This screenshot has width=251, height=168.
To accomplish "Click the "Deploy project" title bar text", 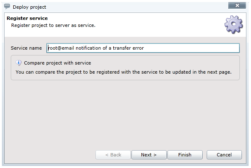I will coord(29,7).
